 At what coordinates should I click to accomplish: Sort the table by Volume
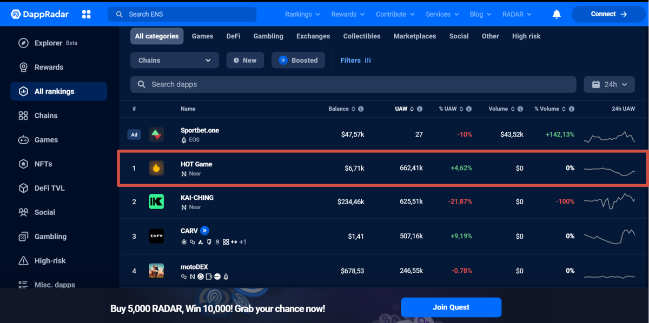point(501,109)
